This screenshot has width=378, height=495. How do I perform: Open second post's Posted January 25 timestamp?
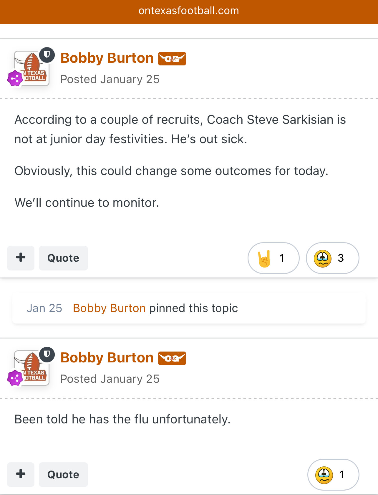pos(110,379)
